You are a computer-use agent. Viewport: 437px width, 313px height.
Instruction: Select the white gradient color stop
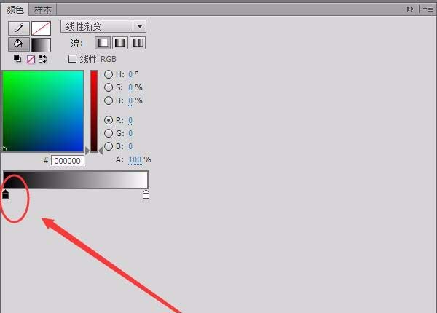[146, 194]
